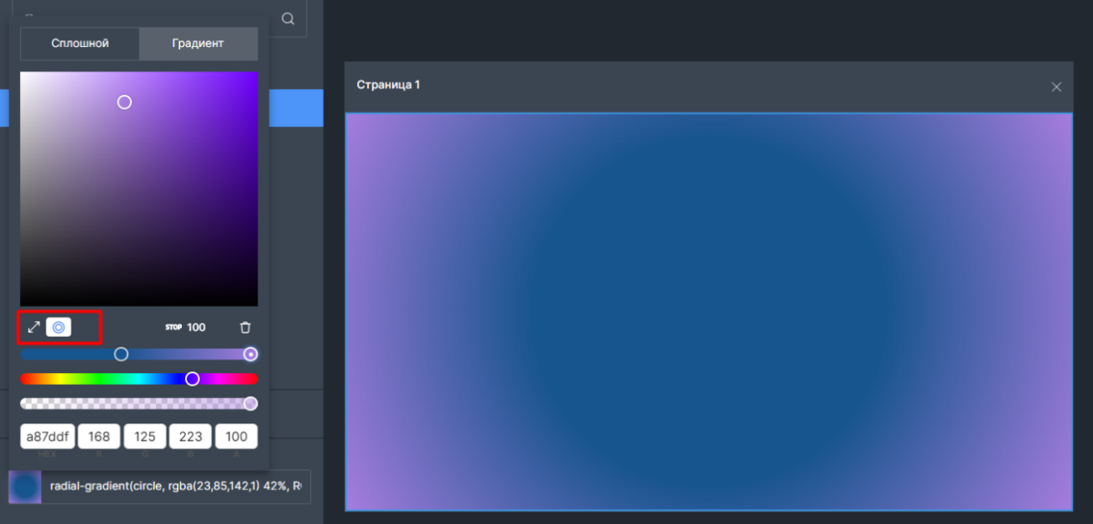Click the hue slider handle

[x=192, y=379]
